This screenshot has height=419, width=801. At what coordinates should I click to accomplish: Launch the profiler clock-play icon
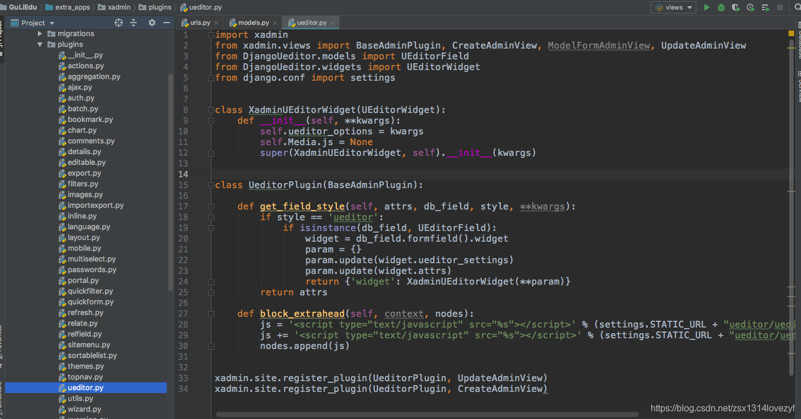point(750,7)
